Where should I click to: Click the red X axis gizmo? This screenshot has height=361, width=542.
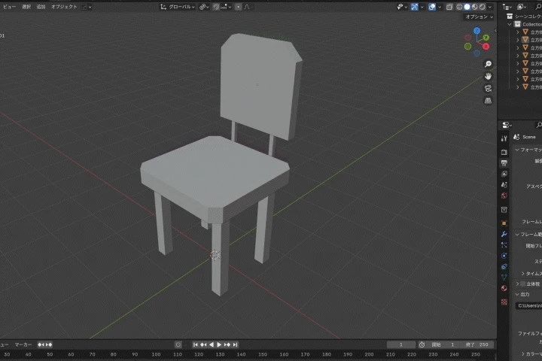pos(486,47)
